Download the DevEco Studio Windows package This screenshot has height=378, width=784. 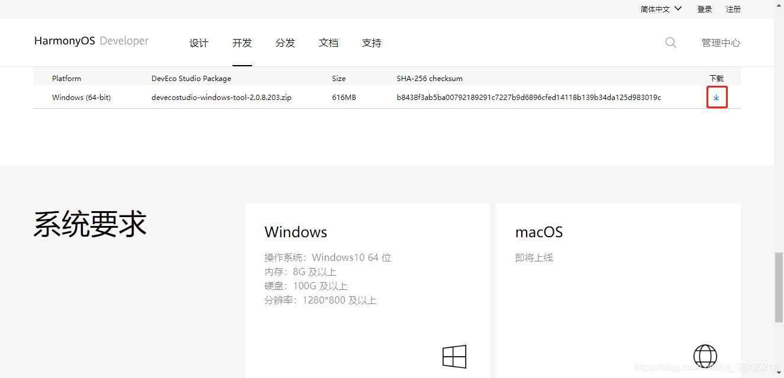coord(716,98)
